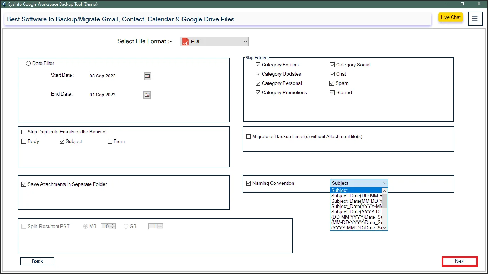
Task: Click the Next button
Action: 460,262
